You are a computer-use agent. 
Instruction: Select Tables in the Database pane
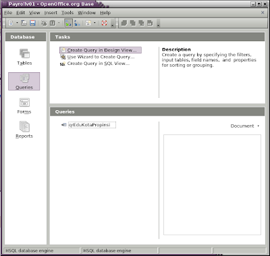tap(24, 57)
